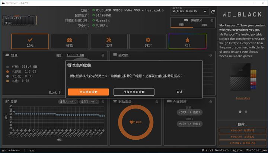This screenshot has width=268, height=153.
Task: Open the device selection dropdown
Action: (x=189, y=11)
